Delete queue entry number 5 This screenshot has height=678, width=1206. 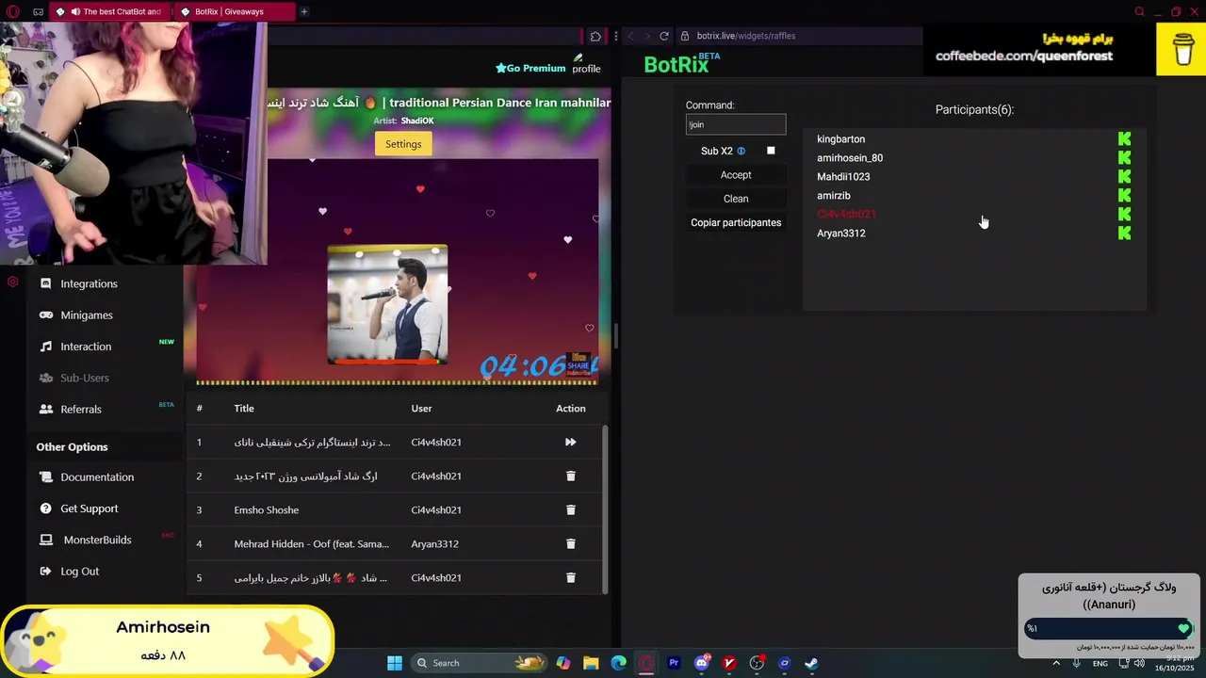point(570,577)
